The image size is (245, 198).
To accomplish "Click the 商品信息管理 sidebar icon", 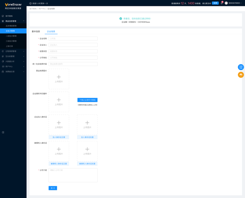I will [x=3, y=21].
